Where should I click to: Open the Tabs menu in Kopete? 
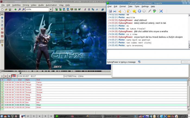[130, 6]
